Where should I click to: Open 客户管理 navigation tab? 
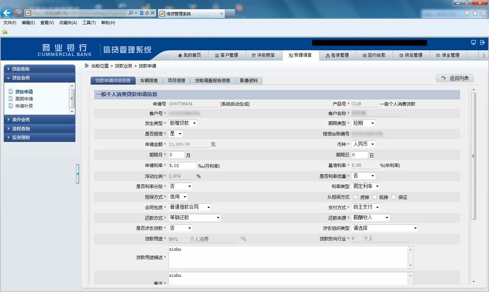[x=227, y=55]
